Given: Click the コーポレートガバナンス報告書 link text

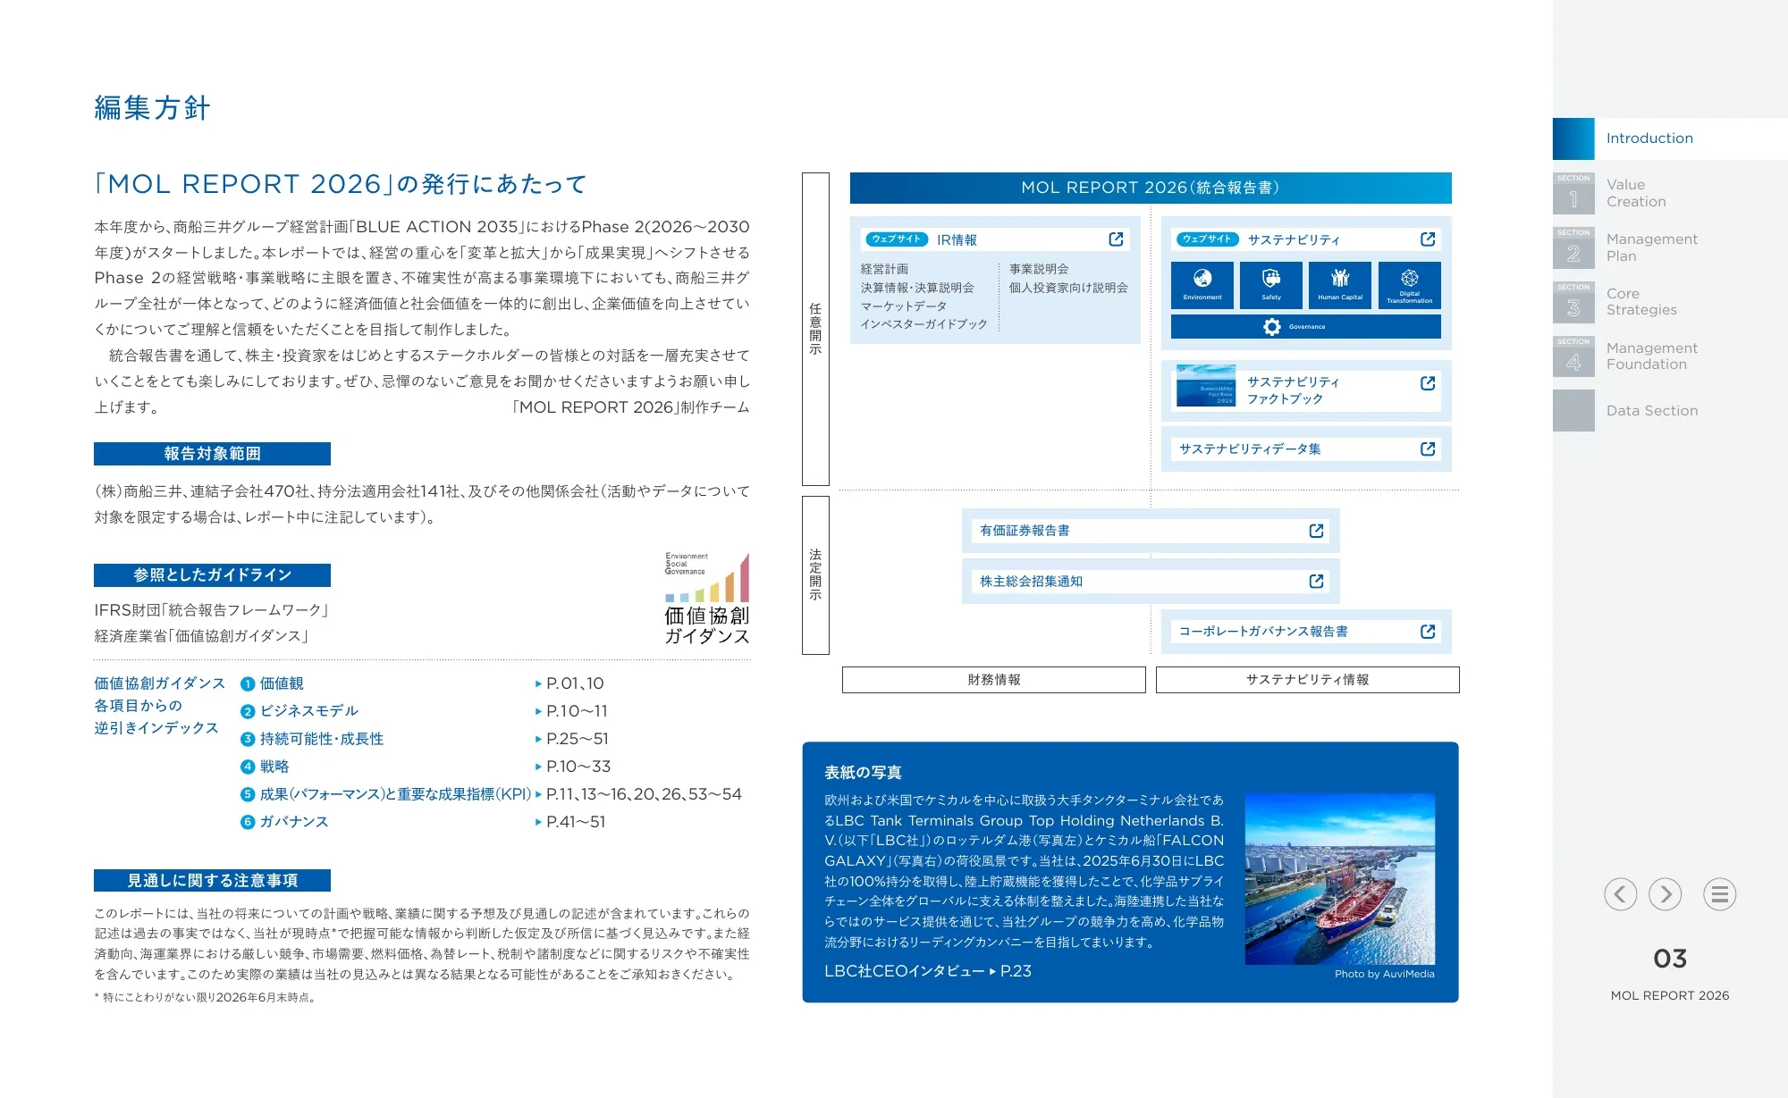Looking at the screenshot, I should (1263, 632).
